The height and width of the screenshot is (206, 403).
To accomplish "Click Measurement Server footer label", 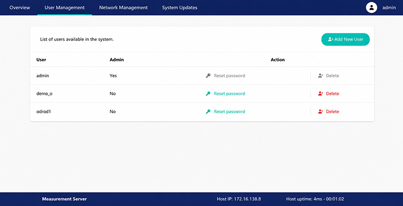I will pyautogui.click(x=64, y=199).
